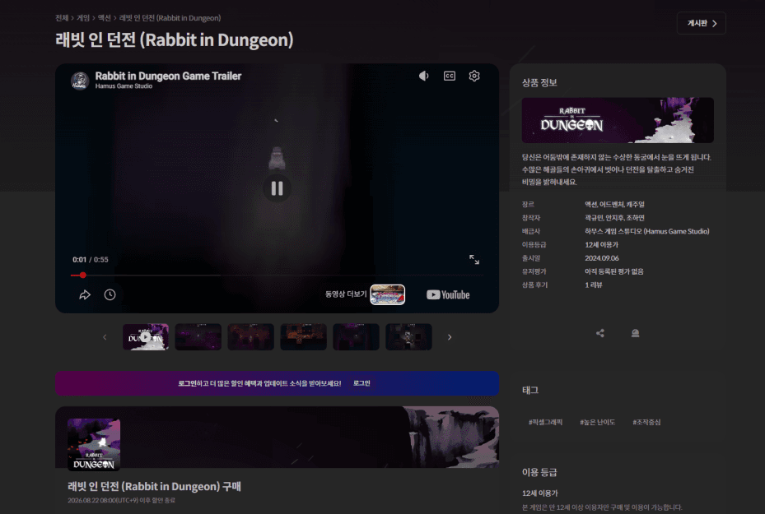Go to next media thumbnails
This screenshot has width=765, height=514.
tap(450, 337)
